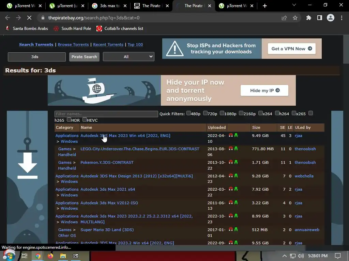This screenshot has height=261, width=349.
Task: Click the Chrome taskbar icon
Action: 38,256
